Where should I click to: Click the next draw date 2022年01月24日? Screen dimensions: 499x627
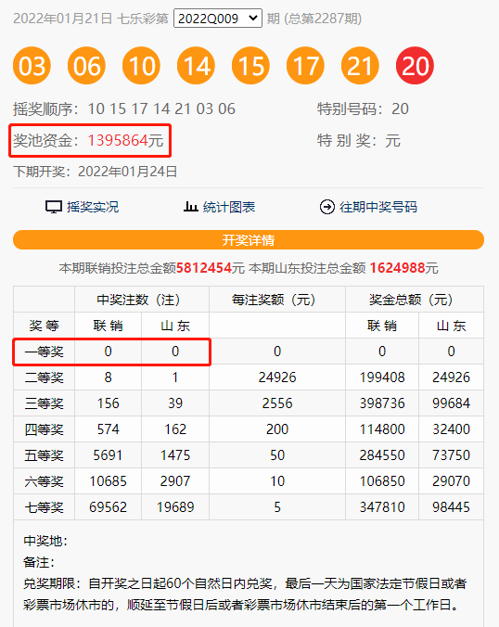(128, 172)
